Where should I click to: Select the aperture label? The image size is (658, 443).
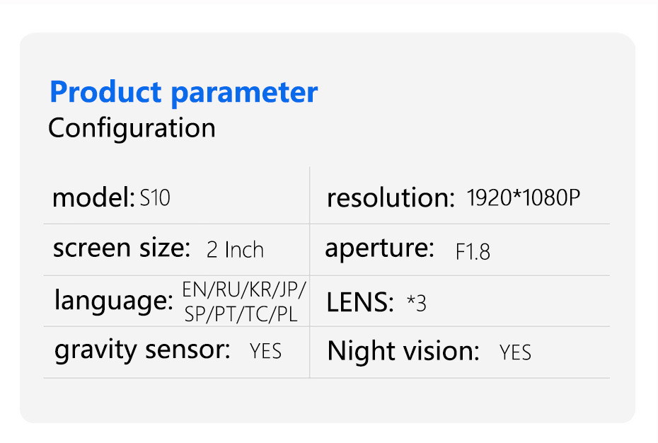pyautogui.click(x=379, y=248)
